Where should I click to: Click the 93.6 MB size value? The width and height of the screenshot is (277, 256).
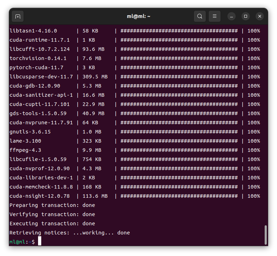coord(93,49)
